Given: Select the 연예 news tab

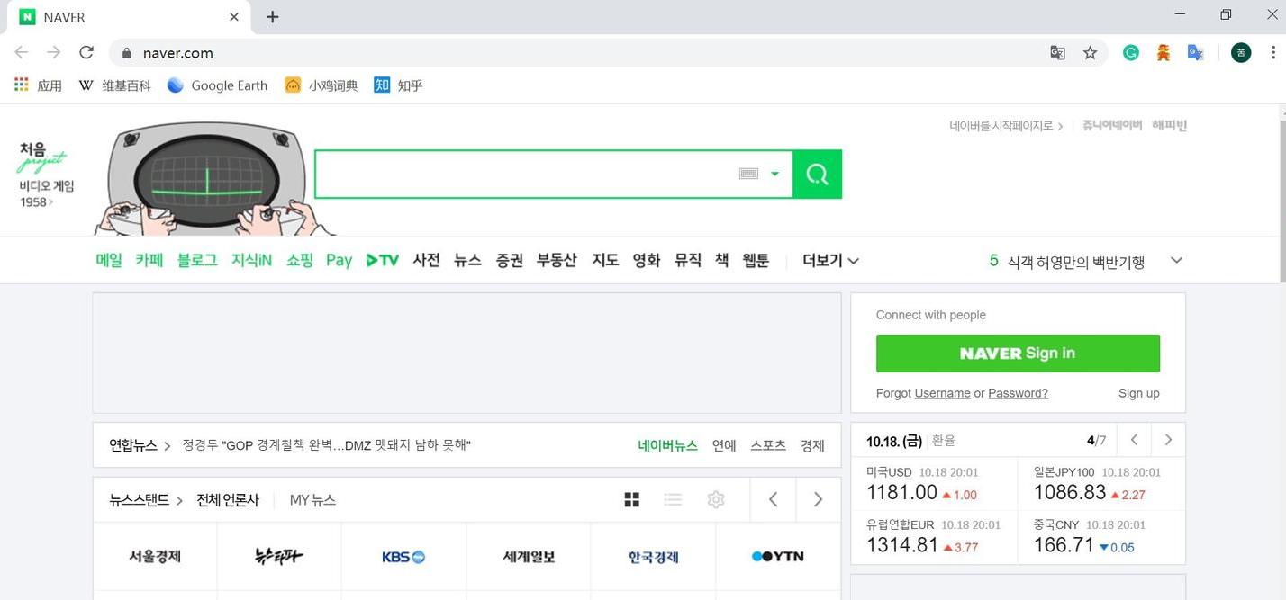Looking at the screenshot, I should (724, 445).
